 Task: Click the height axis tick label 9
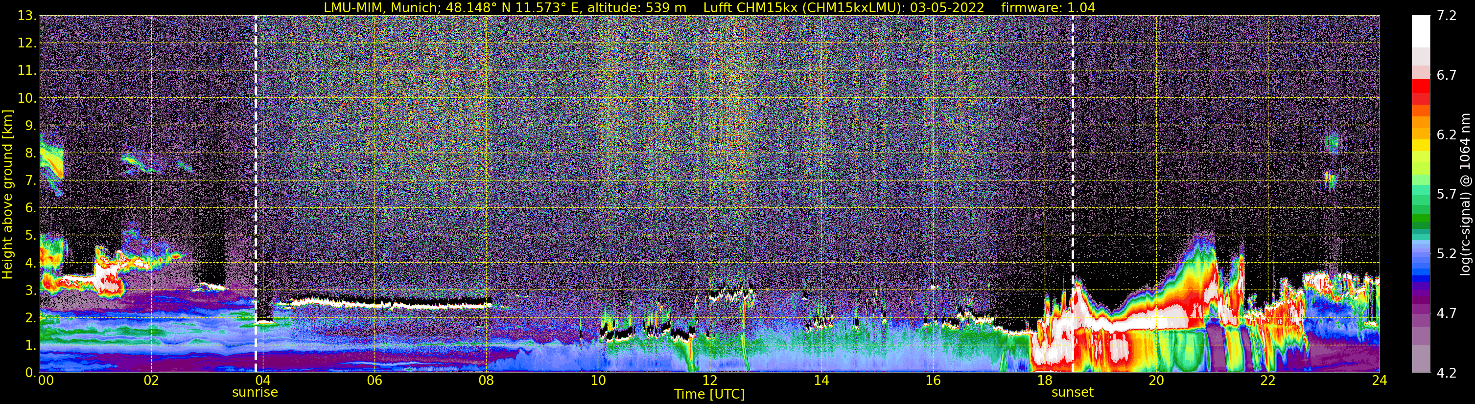30,126
